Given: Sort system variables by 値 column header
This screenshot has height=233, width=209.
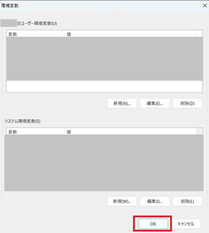Looking at the screenshot, I should pyautogui.click(x=130, y=132).
